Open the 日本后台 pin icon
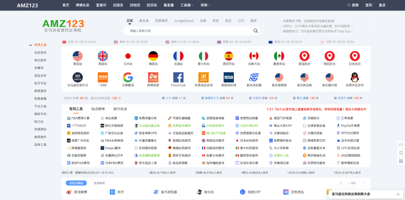Viewport: 405px width, 200px height. coord(355,56)
